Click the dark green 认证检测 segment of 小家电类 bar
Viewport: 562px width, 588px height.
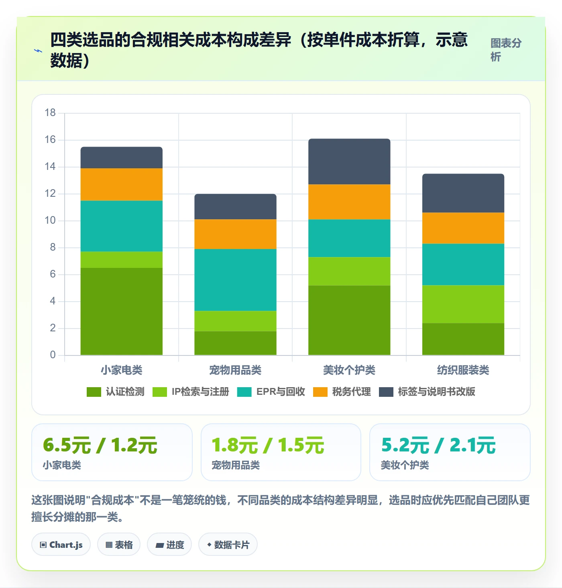pos(122,311)
